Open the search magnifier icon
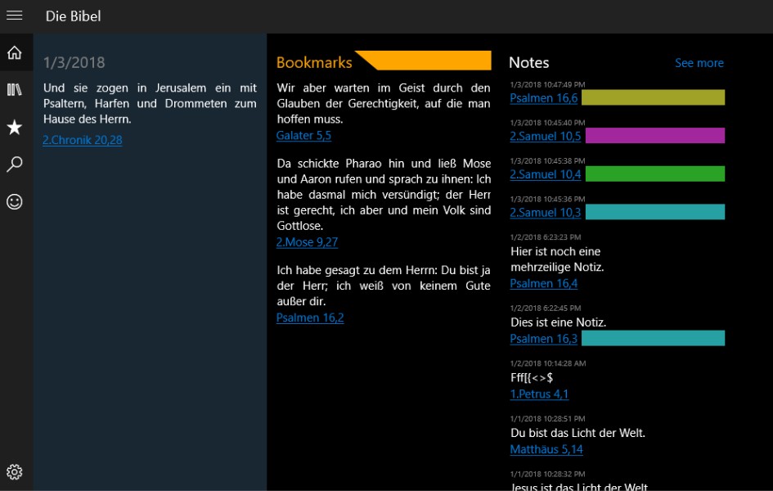773x491 pixels. [x=14, y=164]
